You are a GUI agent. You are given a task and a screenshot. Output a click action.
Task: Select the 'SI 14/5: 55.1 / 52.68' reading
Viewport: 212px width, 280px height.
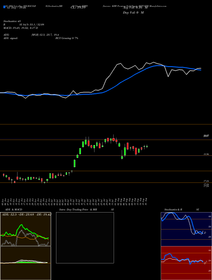pyautogui.click(x=32, y=25)
